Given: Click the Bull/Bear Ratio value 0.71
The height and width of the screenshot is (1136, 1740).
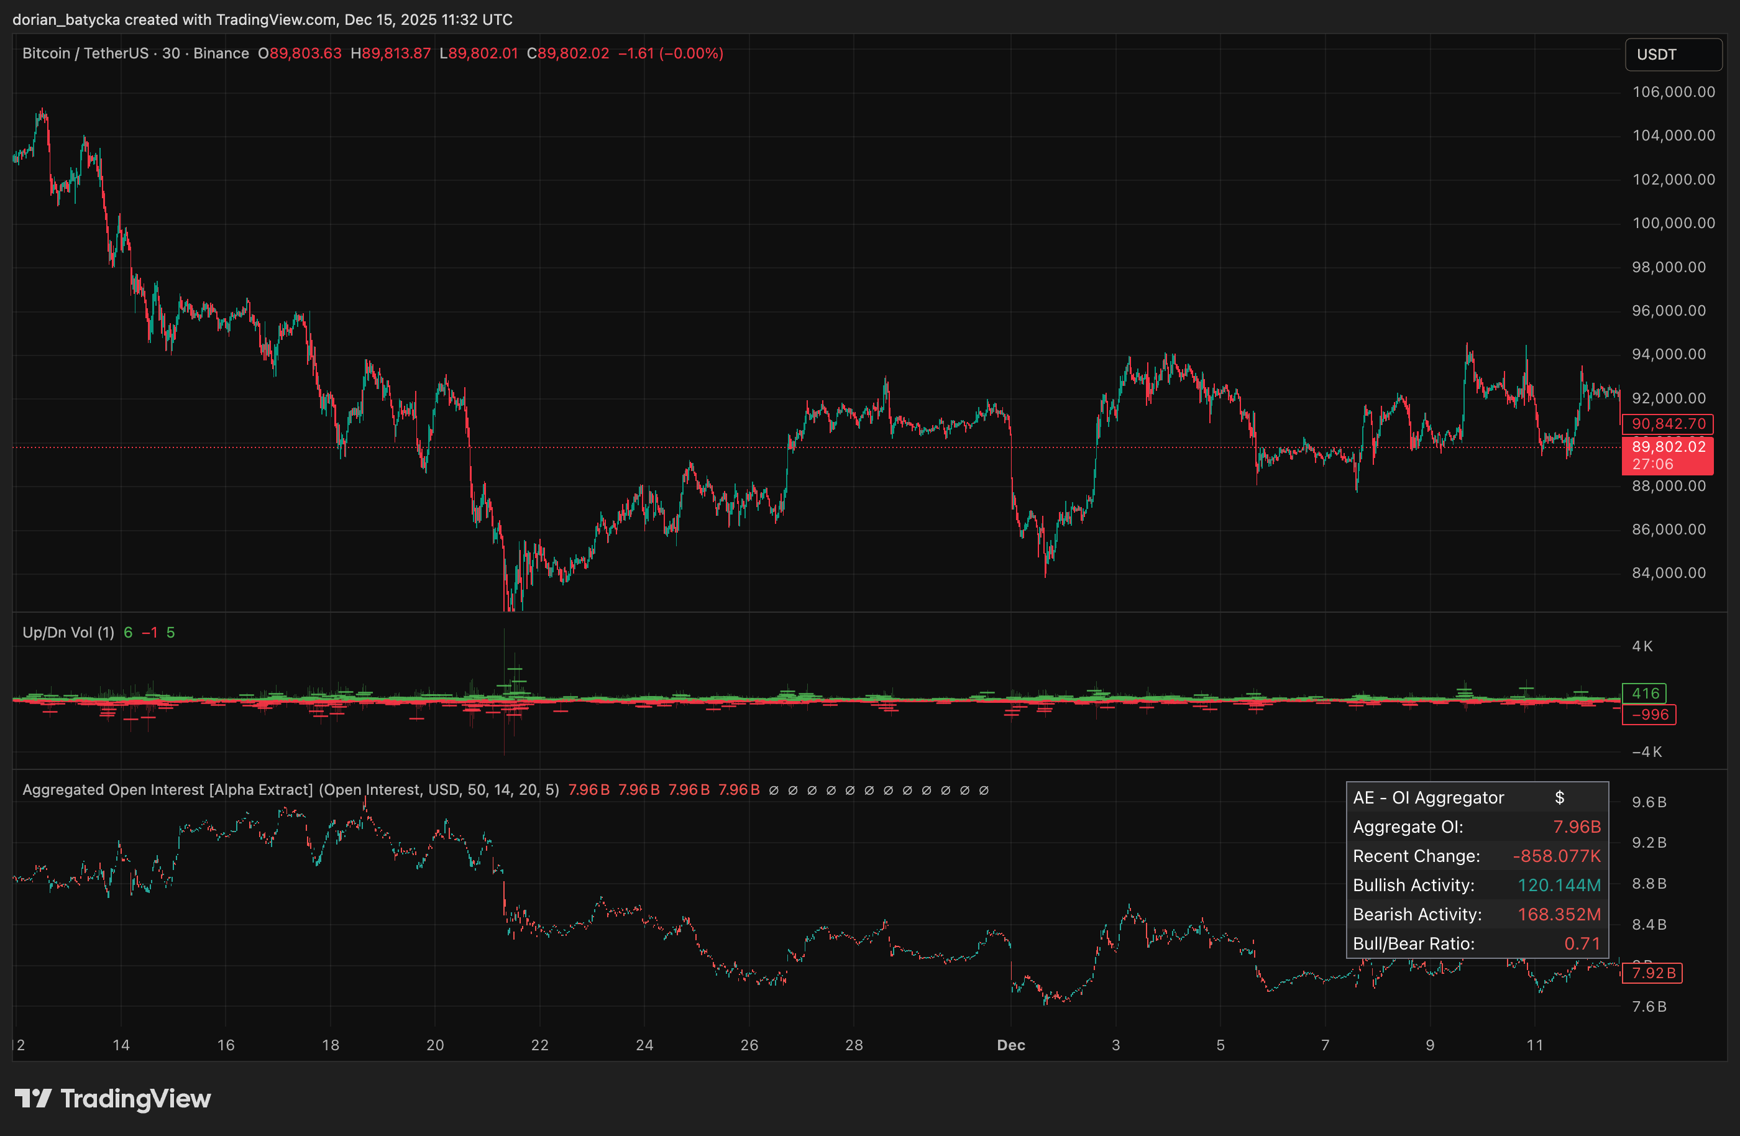Looking at the screenshot, I should (x=1583, y=943).
